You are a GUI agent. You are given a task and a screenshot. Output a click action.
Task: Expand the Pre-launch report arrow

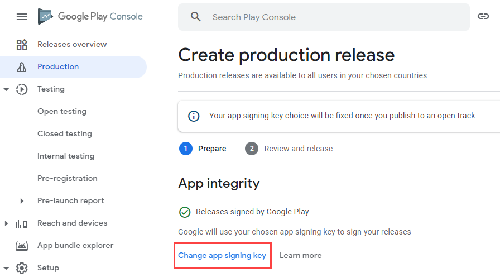(x=22, y=201)
